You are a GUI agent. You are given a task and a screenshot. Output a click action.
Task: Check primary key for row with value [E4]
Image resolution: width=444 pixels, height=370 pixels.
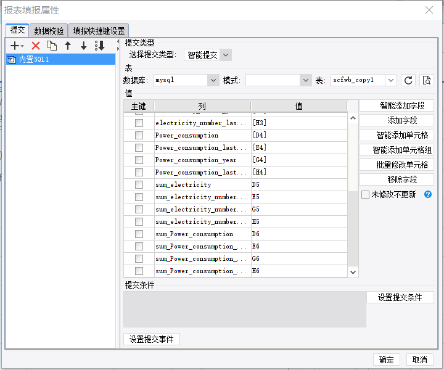[x=139, y=147]
